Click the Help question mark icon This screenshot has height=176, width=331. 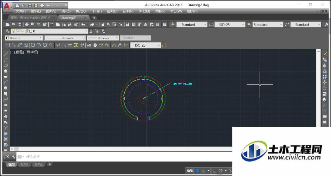(x=165, y=24)
